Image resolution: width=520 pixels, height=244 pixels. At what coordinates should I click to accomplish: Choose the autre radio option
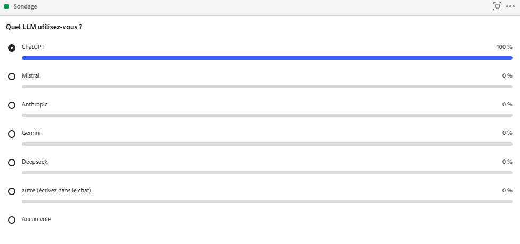(12, 191)
